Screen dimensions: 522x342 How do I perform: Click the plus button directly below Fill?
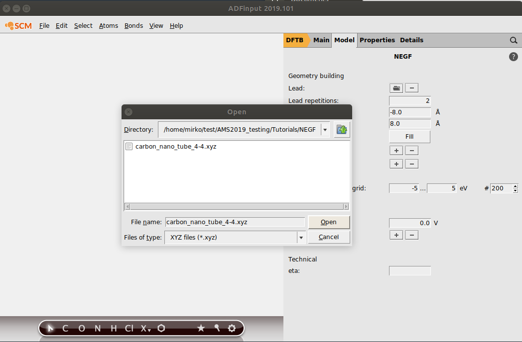point(396,151)
